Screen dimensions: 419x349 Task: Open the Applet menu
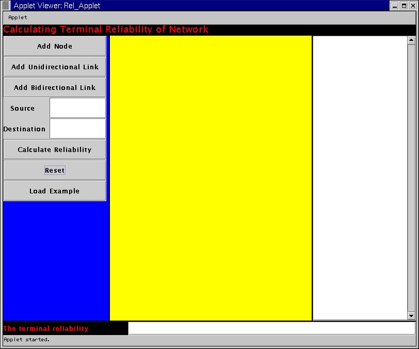tap(18, 17)
